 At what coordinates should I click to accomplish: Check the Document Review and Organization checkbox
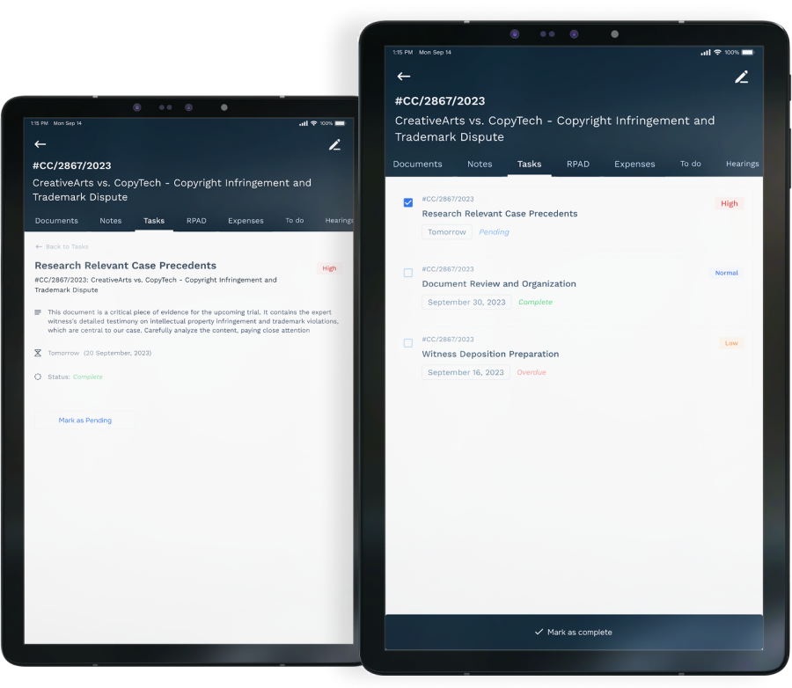coord(408,273)
